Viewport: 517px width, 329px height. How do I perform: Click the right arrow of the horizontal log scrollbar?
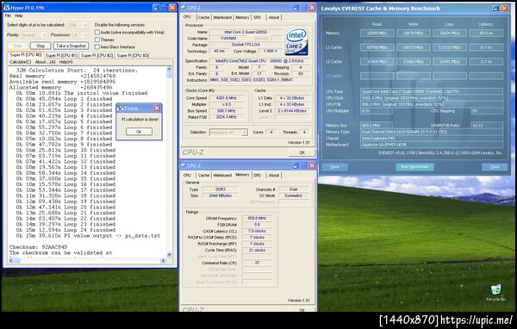coord(163,260)
